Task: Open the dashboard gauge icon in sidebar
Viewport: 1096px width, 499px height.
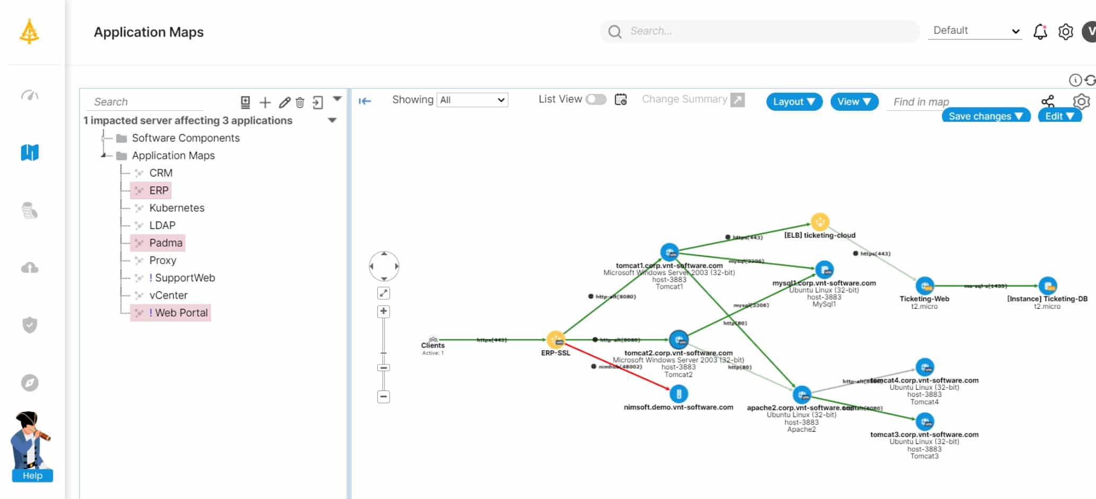Action: [30, 95]
